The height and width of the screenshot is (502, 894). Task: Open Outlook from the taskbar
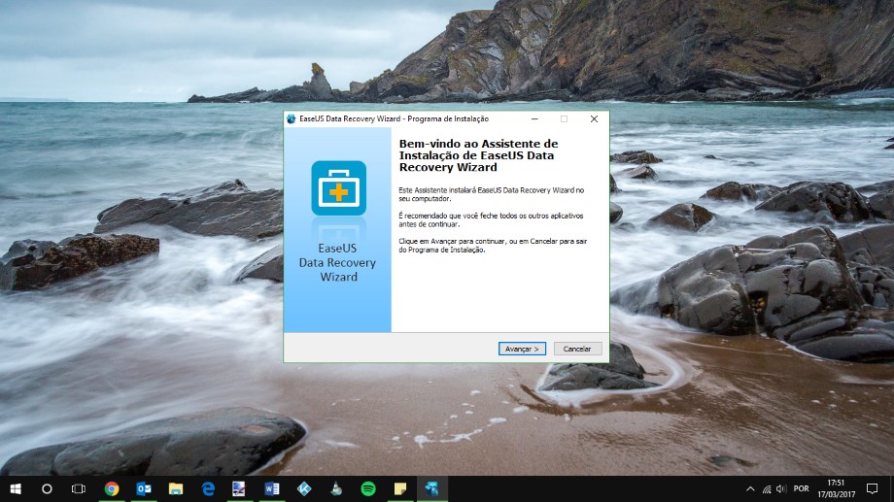tap(144, 488)
